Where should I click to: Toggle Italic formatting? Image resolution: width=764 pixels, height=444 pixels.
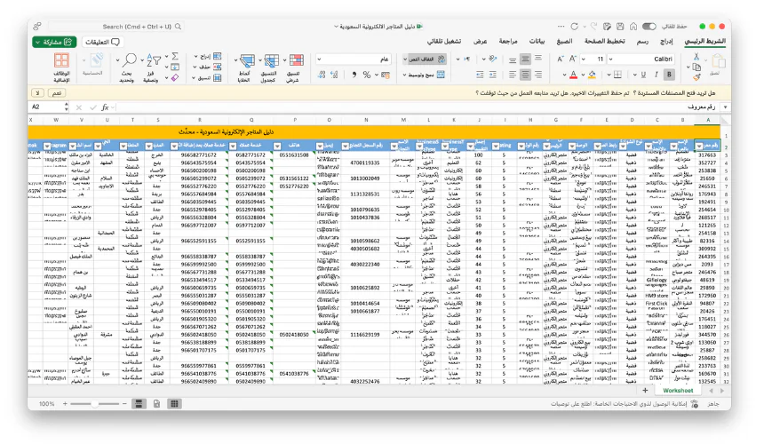tap(656, 75)
